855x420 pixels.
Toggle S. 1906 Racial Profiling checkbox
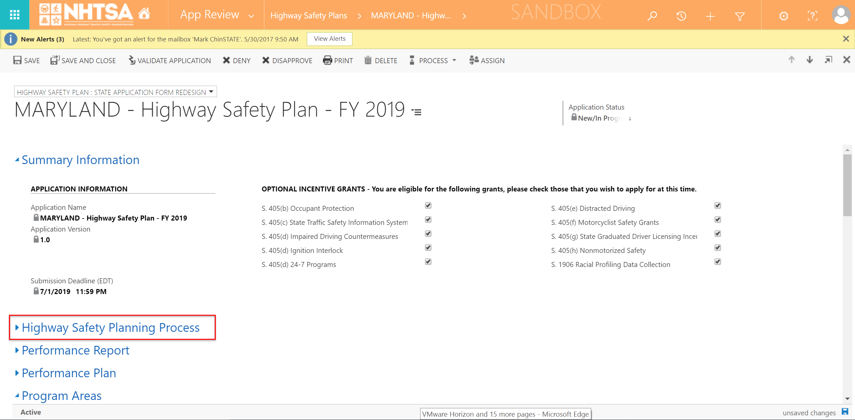(x=718, y=262)
